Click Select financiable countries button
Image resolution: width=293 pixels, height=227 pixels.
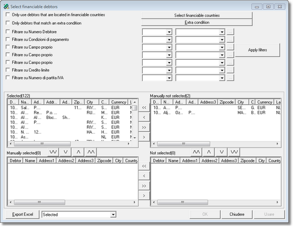pyautogui.click(x=197, y=15)
